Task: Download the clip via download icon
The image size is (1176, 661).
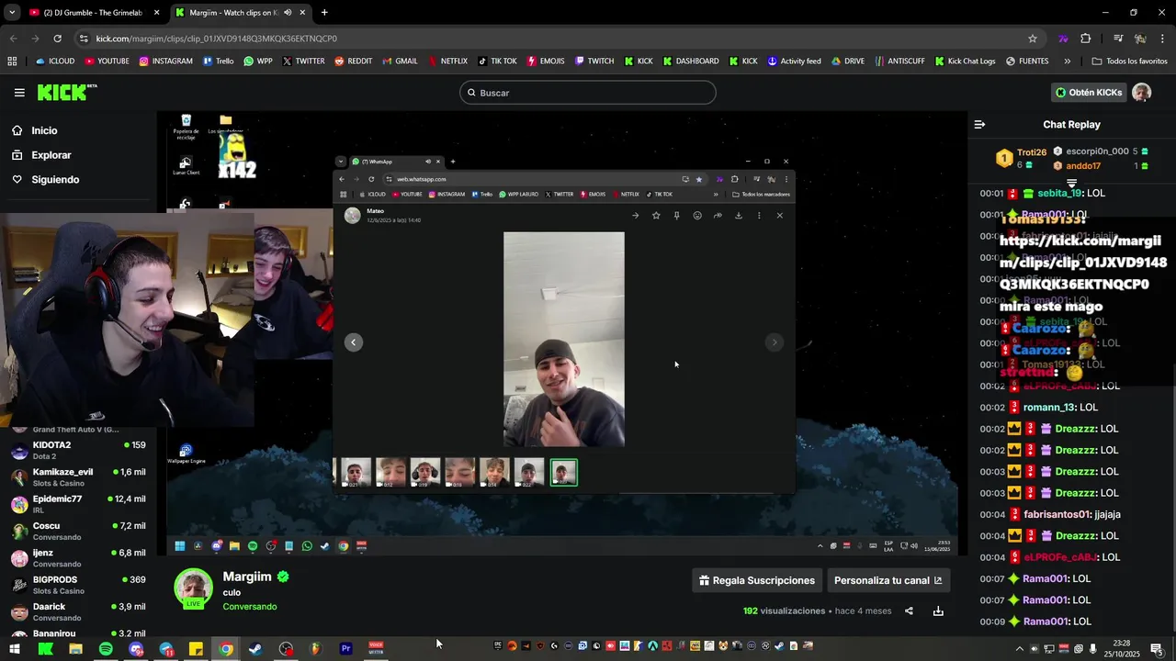Action: point(938,611)
